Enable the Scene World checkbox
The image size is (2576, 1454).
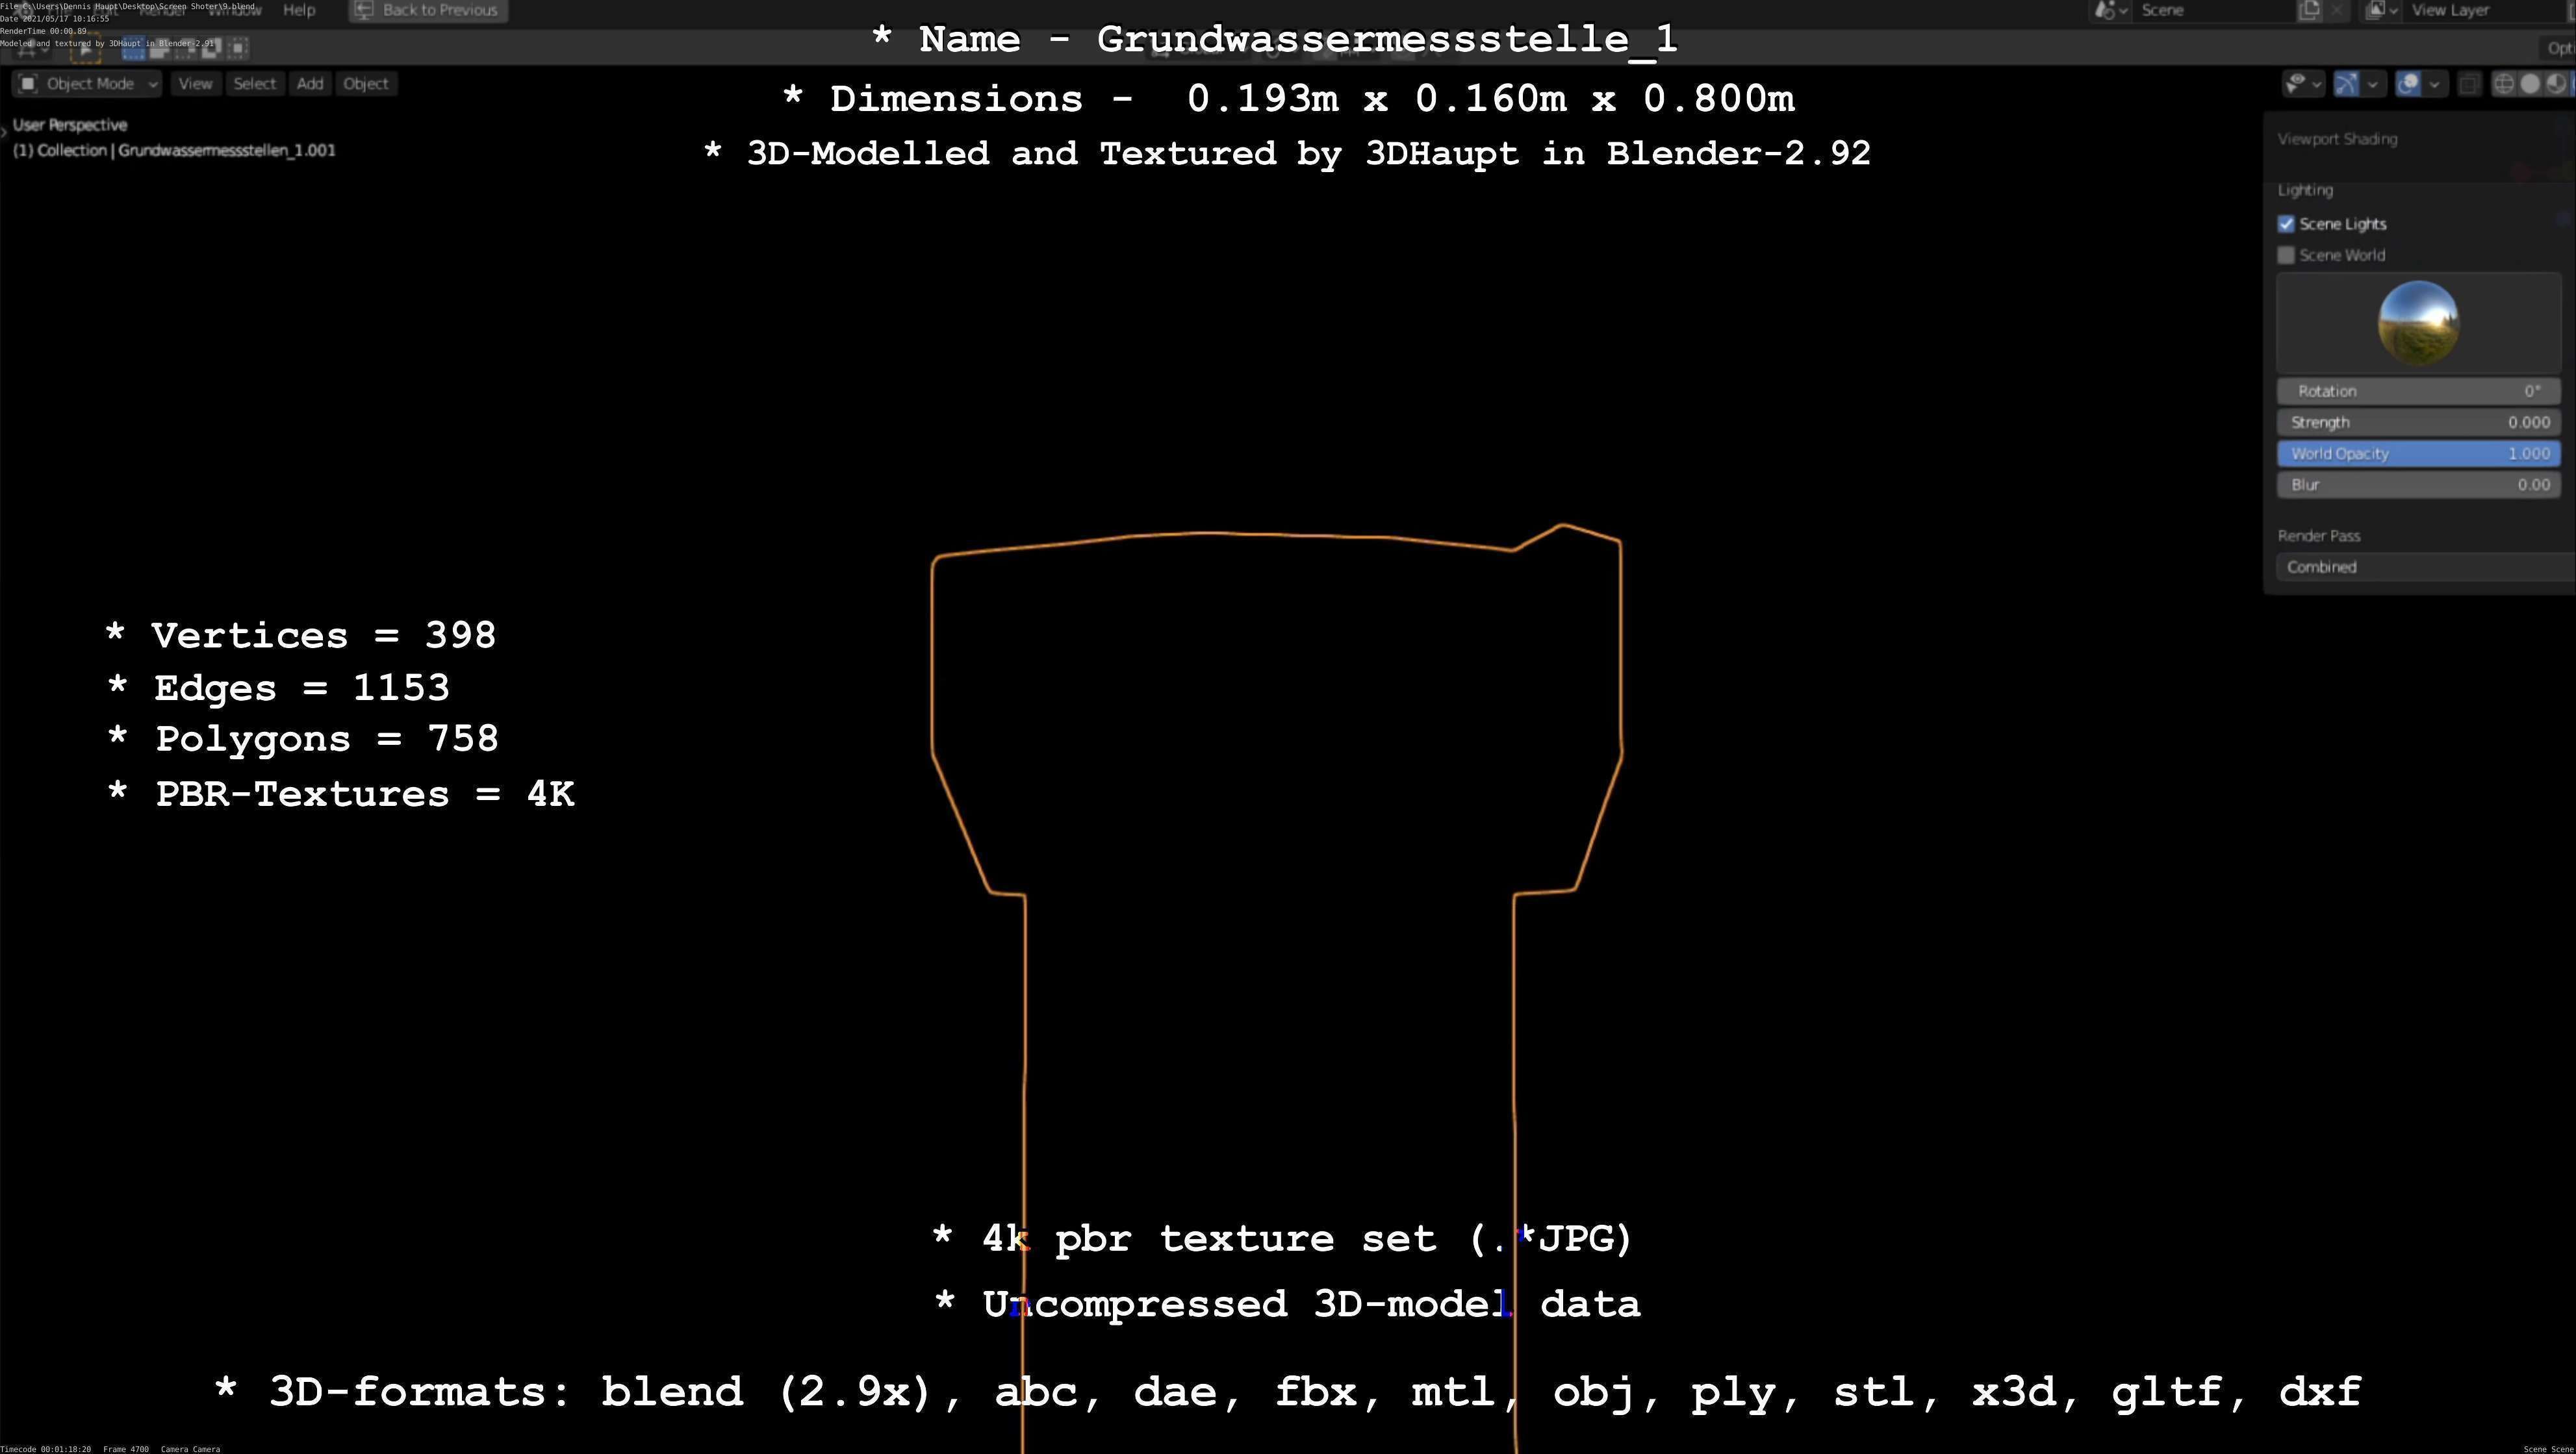coord(2286,255)
